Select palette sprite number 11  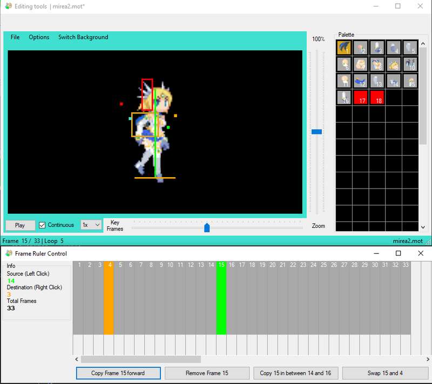pyautogui.click(x=344, y=80)
